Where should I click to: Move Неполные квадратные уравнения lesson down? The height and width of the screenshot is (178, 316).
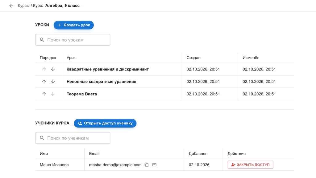coord(53,82)
